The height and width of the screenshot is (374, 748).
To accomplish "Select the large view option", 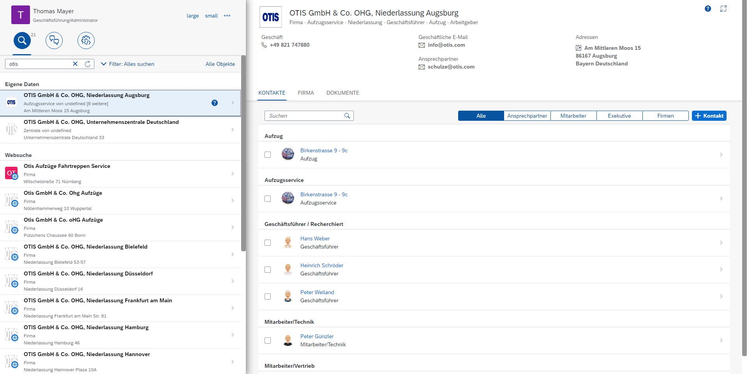I will (x=192, y=16).
